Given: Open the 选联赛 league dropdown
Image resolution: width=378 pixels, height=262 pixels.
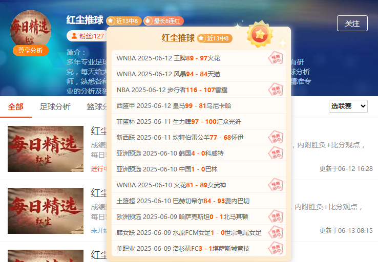Looking at the screenshot, I should tap(348, 106).
